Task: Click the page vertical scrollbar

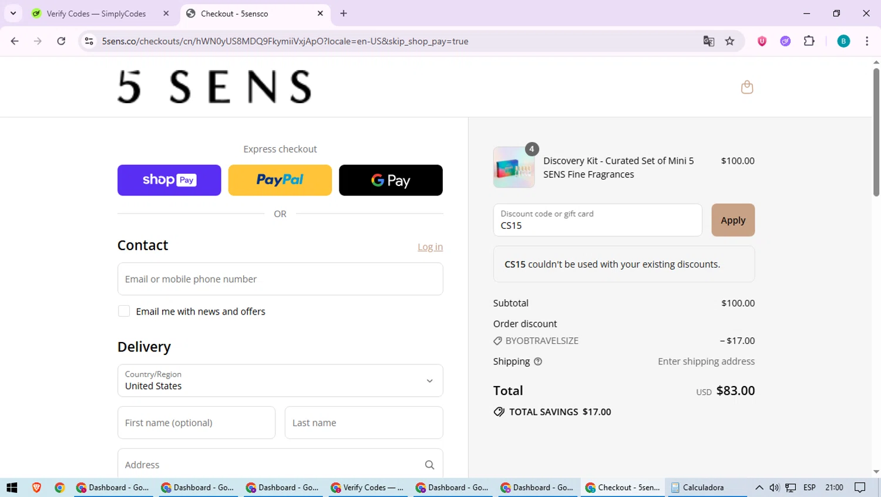Action: coord(876,132)
